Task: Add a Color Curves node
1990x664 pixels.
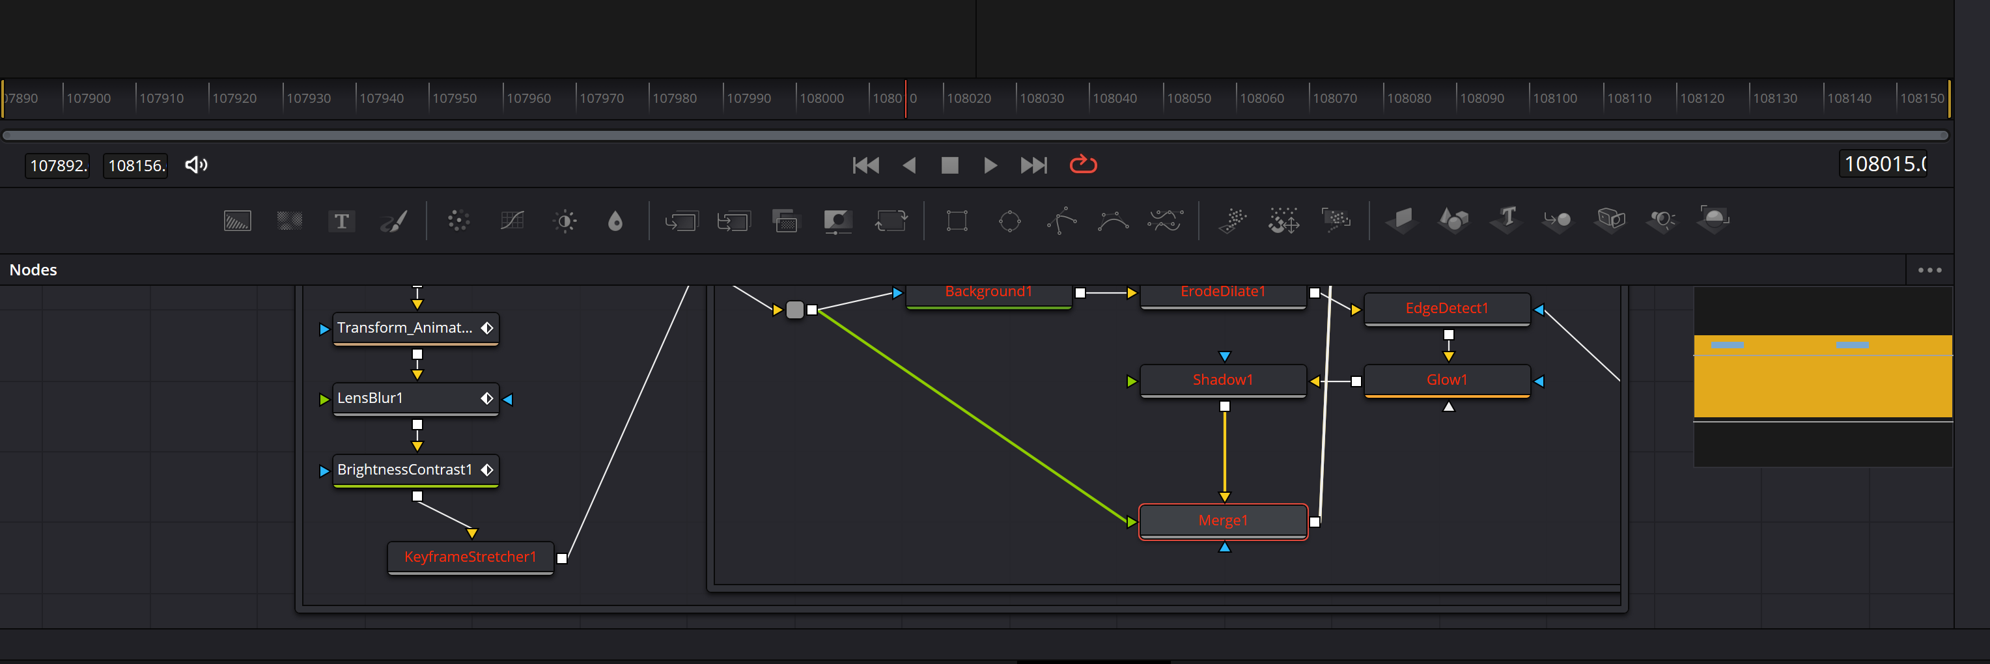Action: (511, 221)
